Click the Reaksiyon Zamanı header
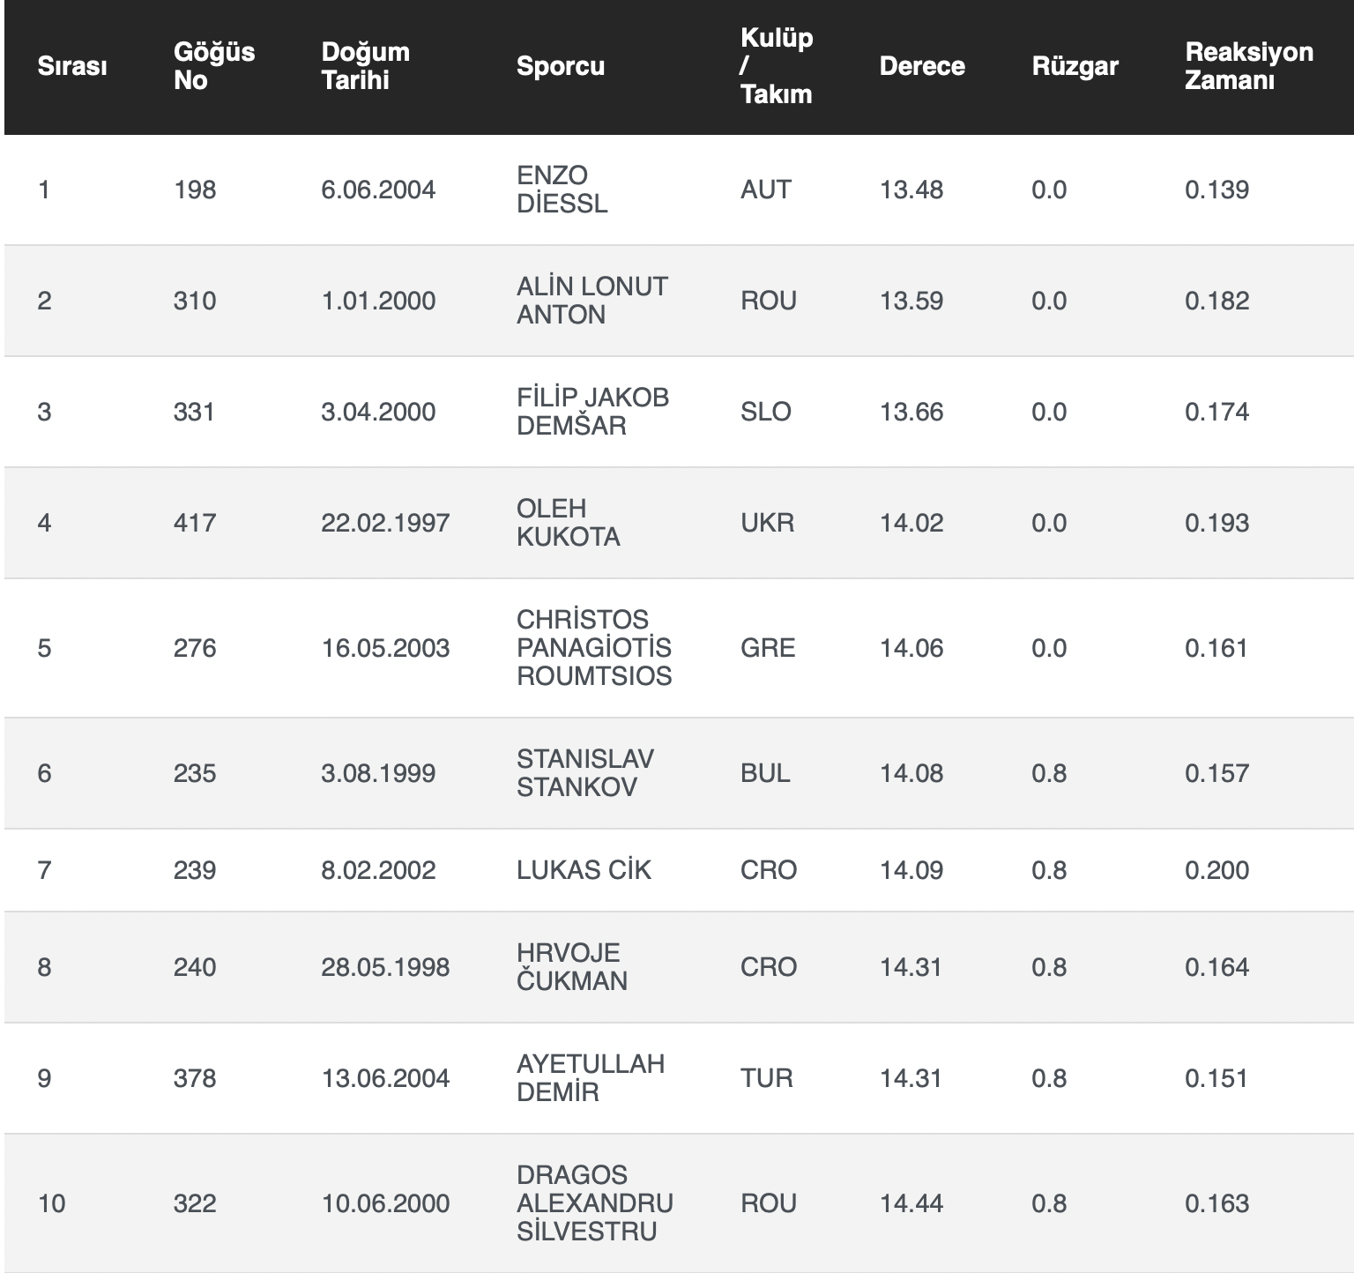The width and height of the screenshot is (1354, 1273). (x=1248, y=66)
